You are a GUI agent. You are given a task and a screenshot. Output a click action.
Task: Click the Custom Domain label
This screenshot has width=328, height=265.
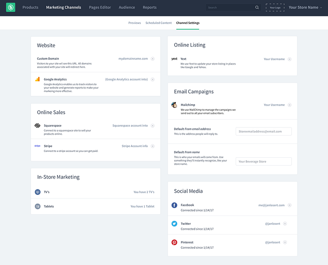tap(48, 58)
